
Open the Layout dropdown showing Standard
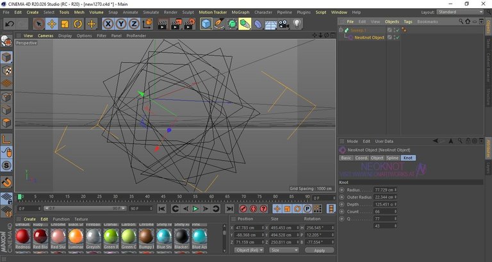(460, 12)
